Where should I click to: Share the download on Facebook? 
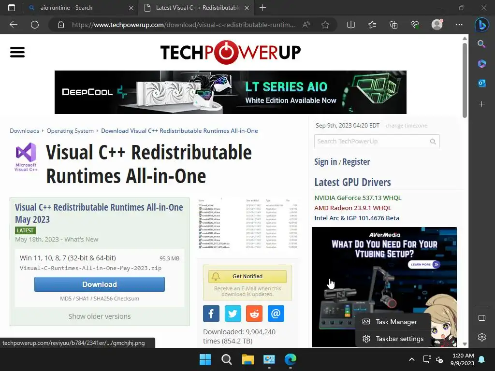tap(211, 313)
